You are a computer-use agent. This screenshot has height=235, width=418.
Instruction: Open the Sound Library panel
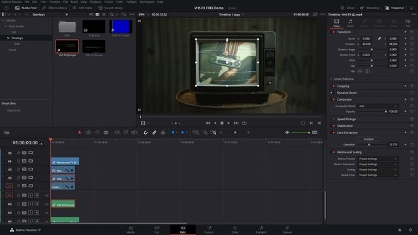click(x=110, y=8)
